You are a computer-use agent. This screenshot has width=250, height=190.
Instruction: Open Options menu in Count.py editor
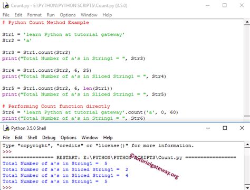click(68, 15)
